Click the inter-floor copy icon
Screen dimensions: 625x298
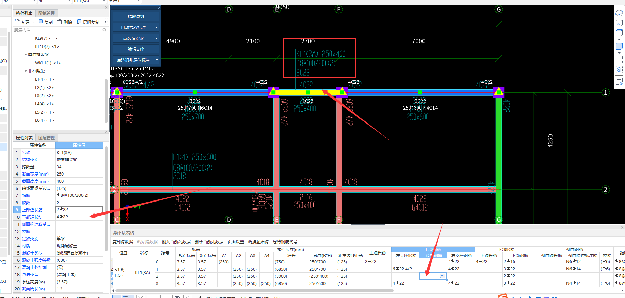coord(78,22)
